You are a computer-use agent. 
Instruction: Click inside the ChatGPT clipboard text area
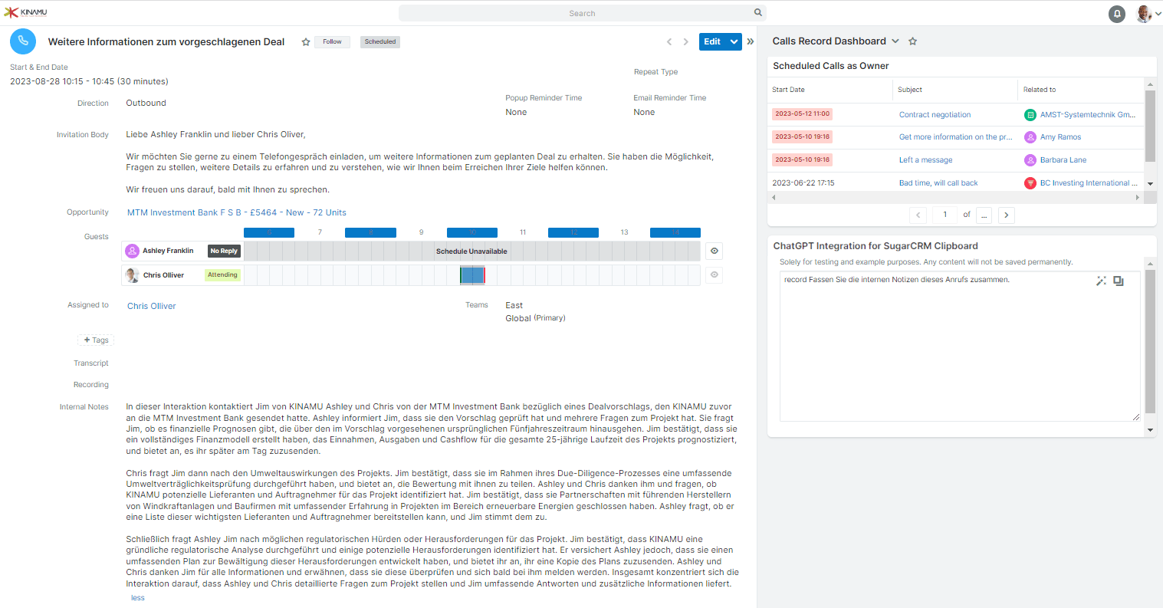(x=960, y=347)
